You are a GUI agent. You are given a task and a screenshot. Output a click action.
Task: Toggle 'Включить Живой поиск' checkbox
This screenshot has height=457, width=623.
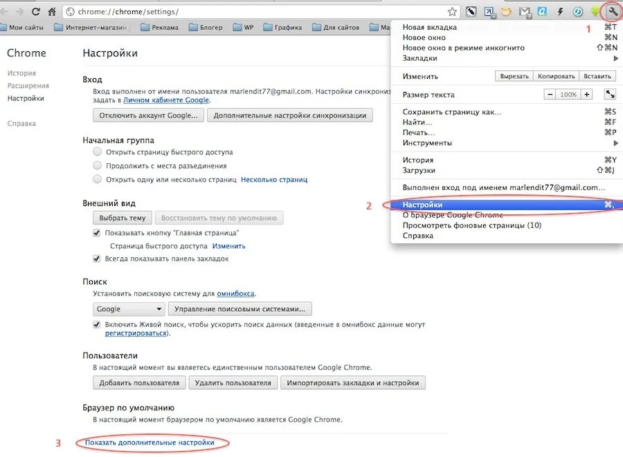click(x=96, y=324)
